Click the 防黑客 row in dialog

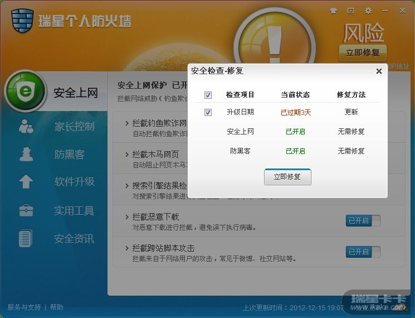pyautogui.click(x=287, y=151)
